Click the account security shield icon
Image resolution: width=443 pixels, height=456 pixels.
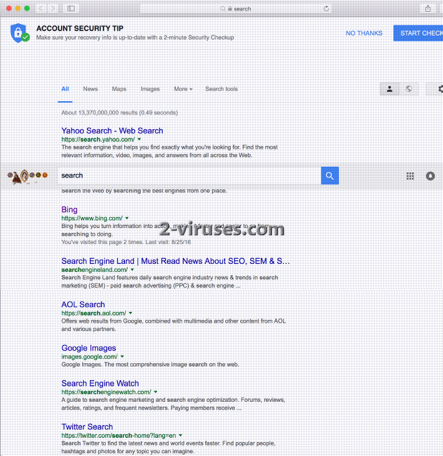click(x=19, y=33)
